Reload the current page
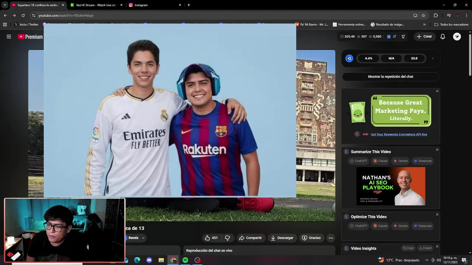This screenshot has width=472, height=265. pyautogui.click(x=23, y=15)
